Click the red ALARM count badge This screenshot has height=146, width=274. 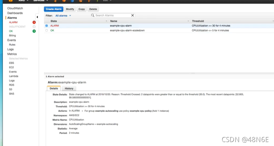tap(34, 22)
